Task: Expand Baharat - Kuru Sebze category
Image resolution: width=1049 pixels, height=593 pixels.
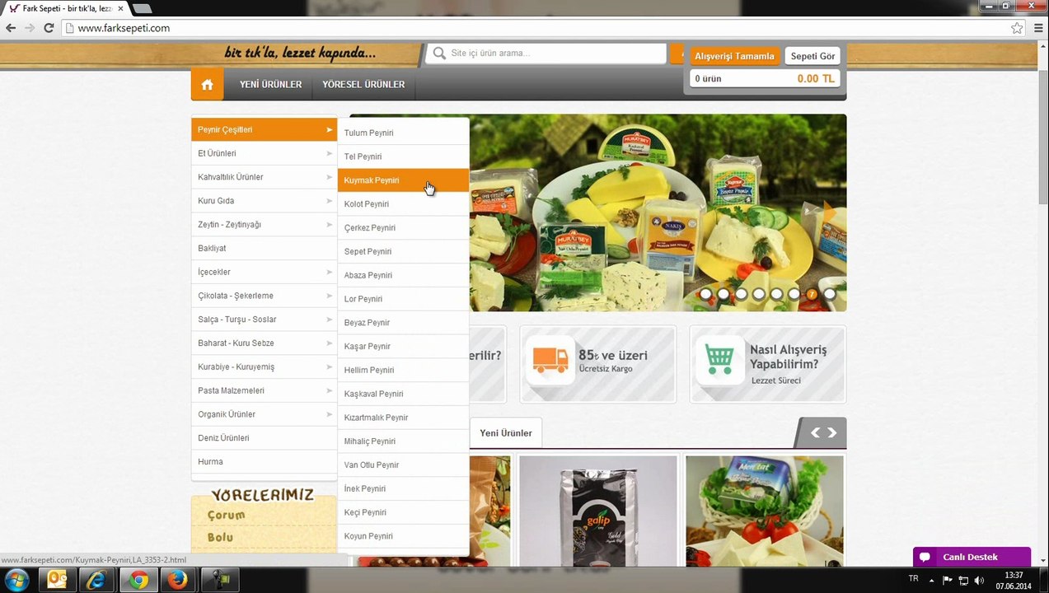Action: (x=264, y=343)
